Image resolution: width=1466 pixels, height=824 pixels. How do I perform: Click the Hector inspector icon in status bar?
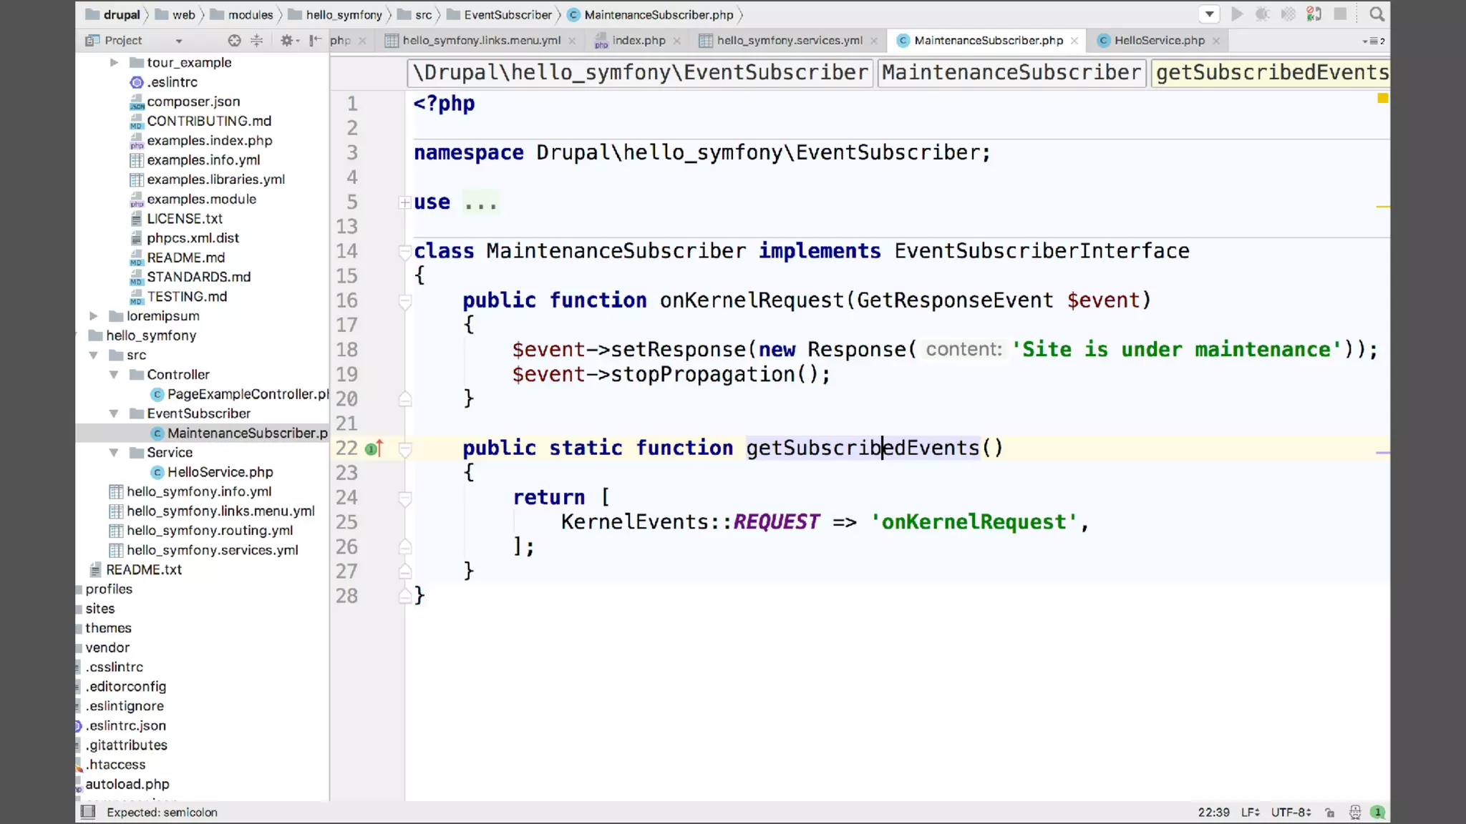click(x=1354, y=812)
